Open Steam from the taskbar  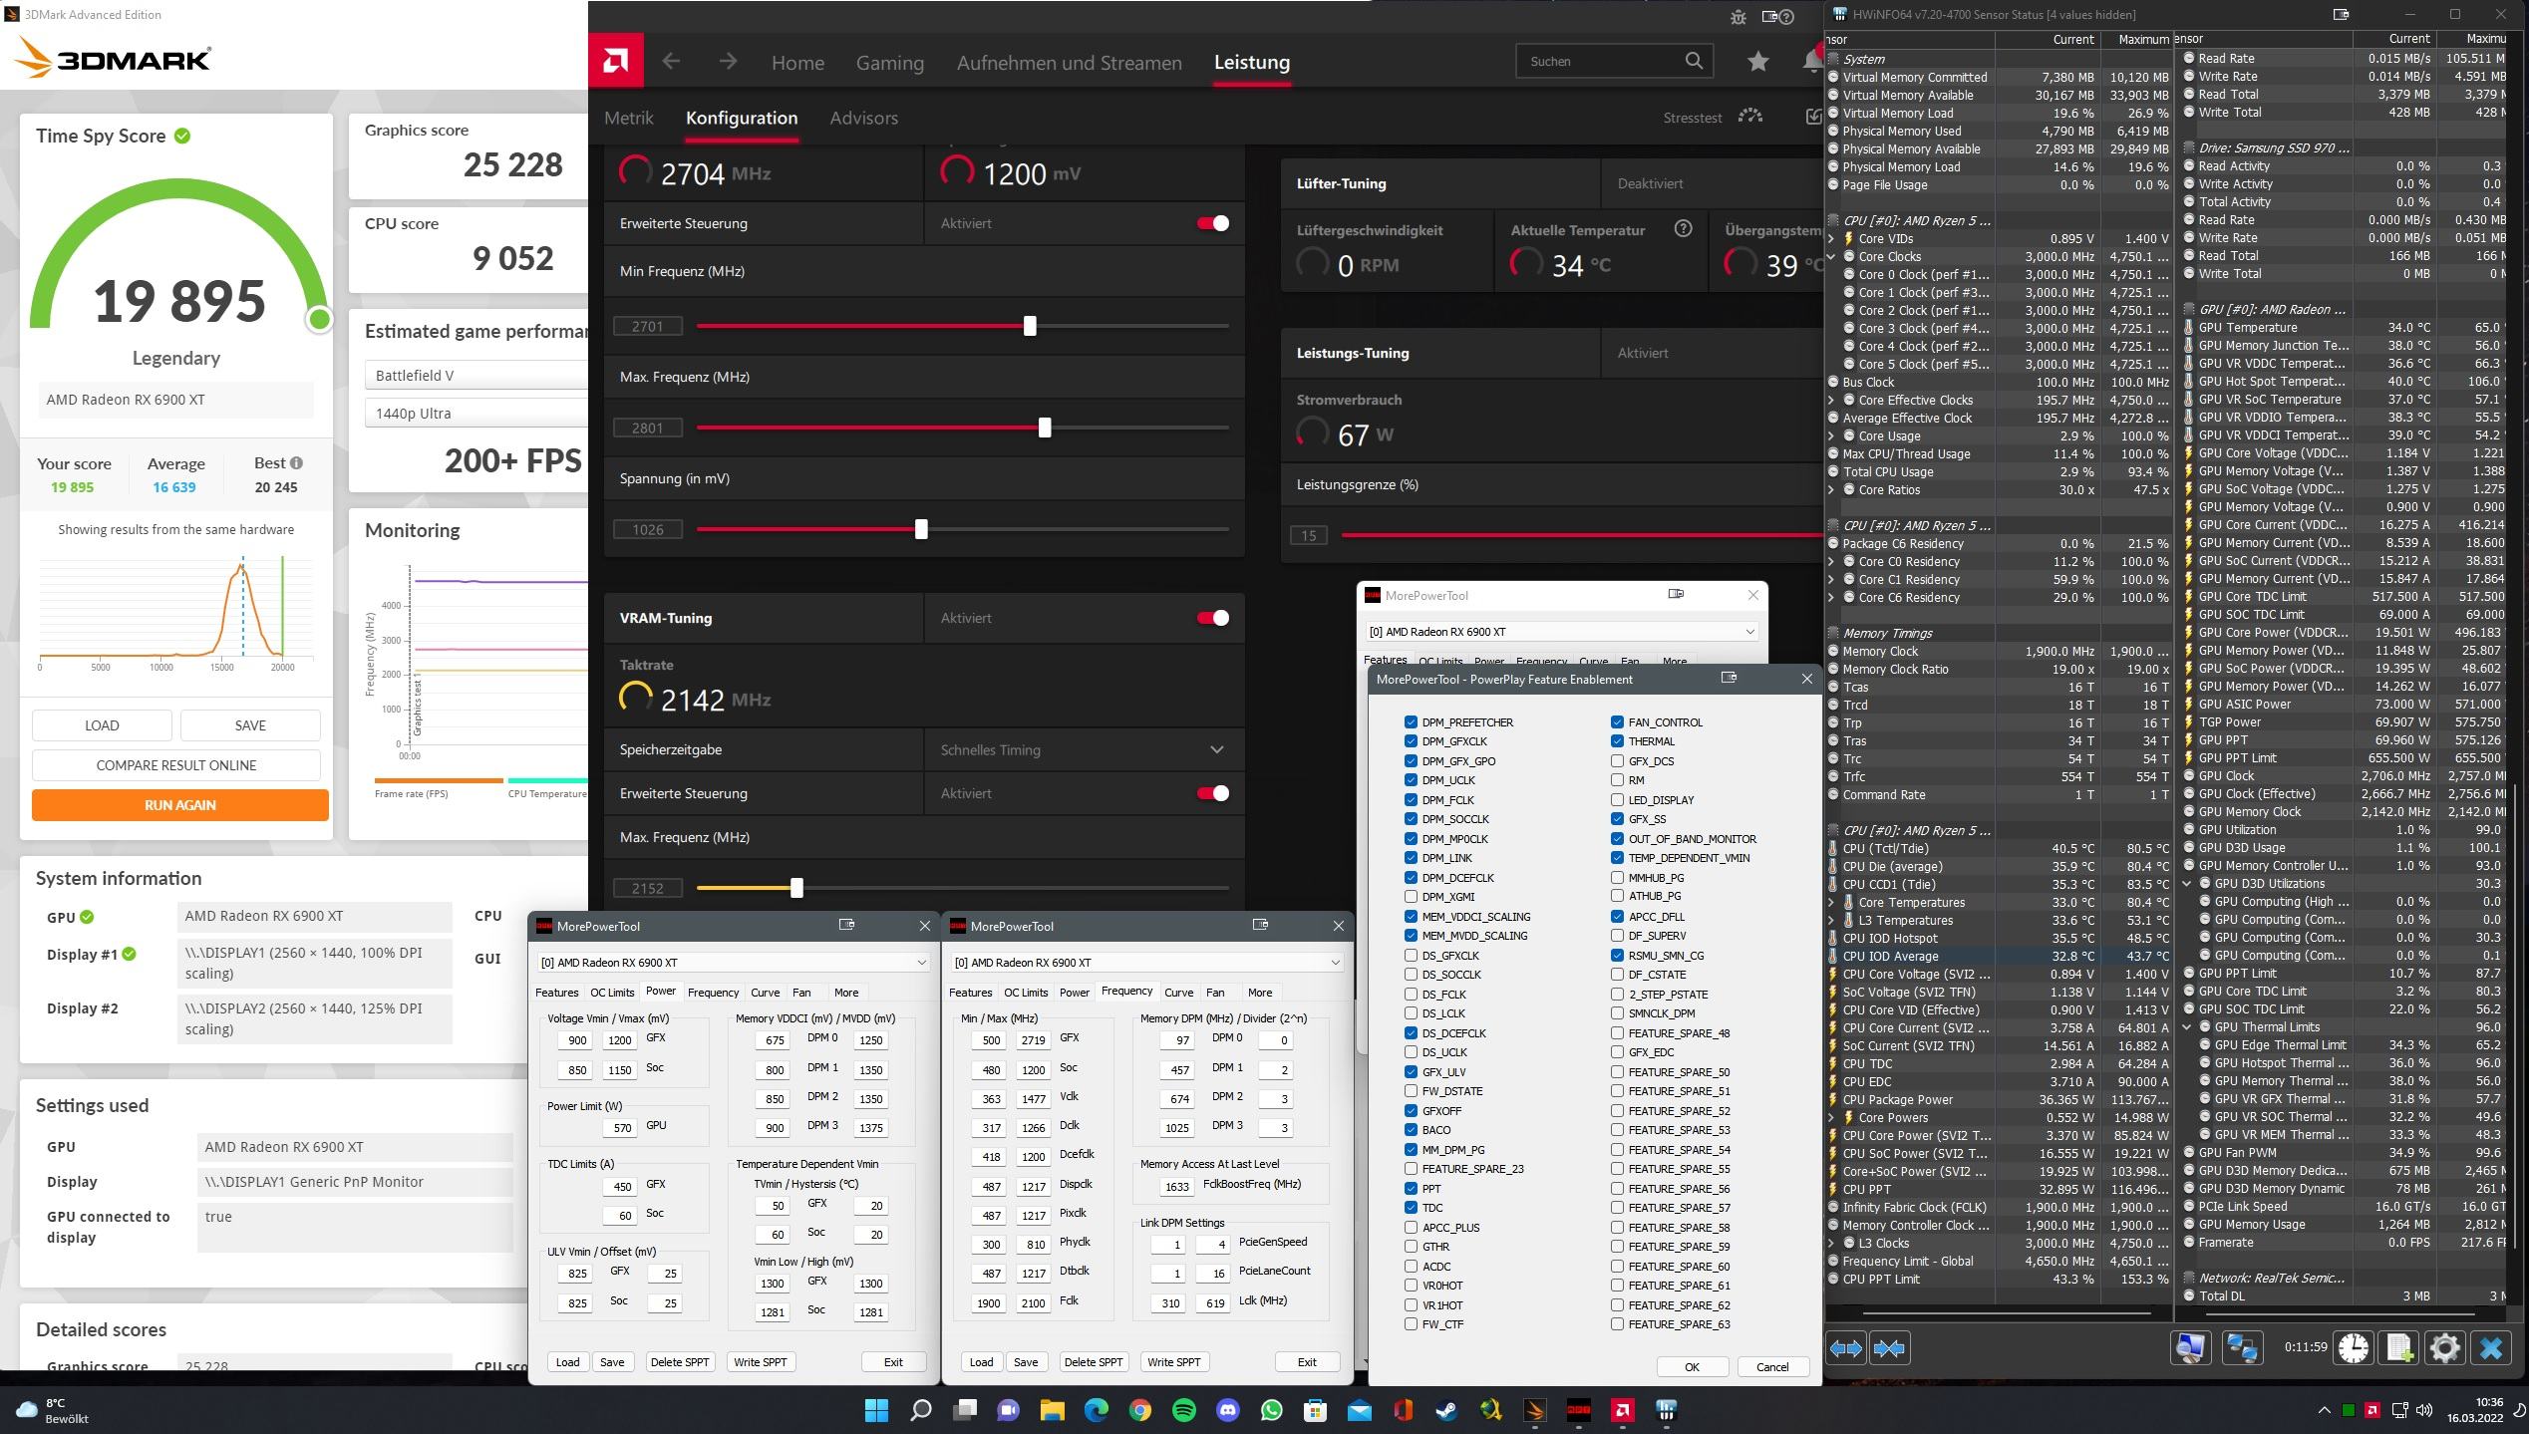1446,1410
